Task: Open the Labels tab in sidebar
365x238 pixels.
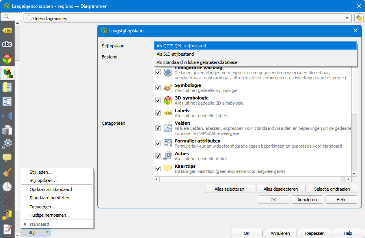Action: 7,31
